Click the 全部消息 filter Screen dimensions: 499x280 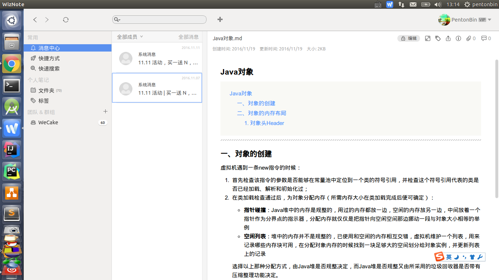coord(189,37)
